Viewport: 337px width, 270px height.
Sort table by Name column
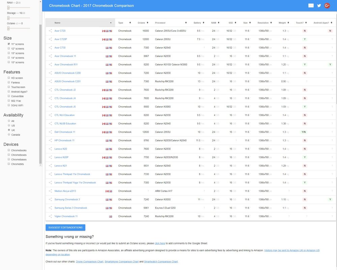click(81, 23)
